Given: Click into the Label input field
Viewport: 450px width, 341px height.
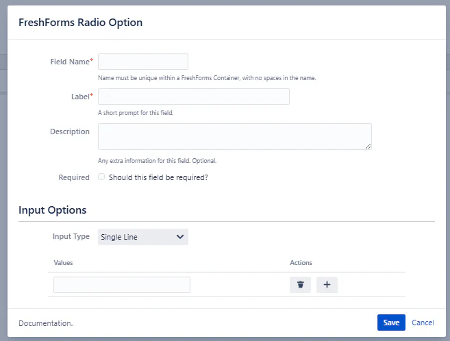Looking at the screenshot, I should (194, 97).
